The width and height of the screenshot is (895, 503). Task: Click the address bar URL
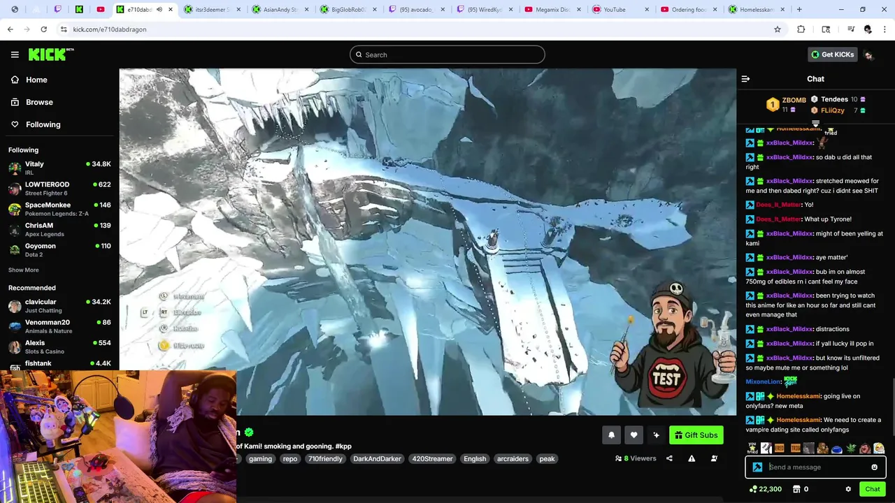pyautogui.click(x=109, y=29)
